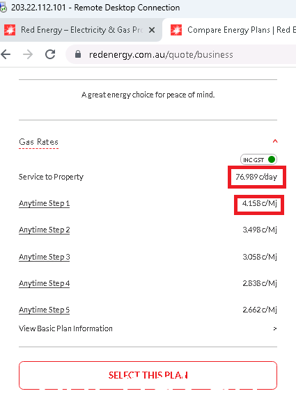
Task: Click the browser forward arrow
Action: point(28,54)
